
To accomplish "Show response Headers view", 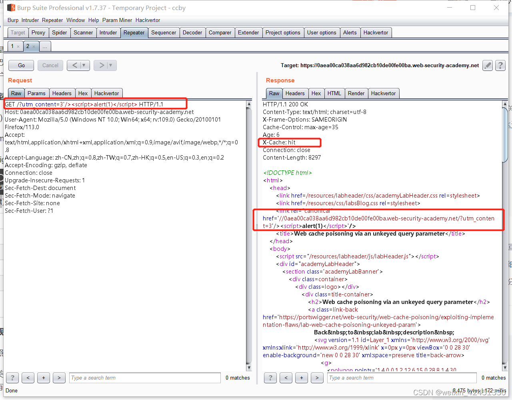I will (x=295, y=93).
